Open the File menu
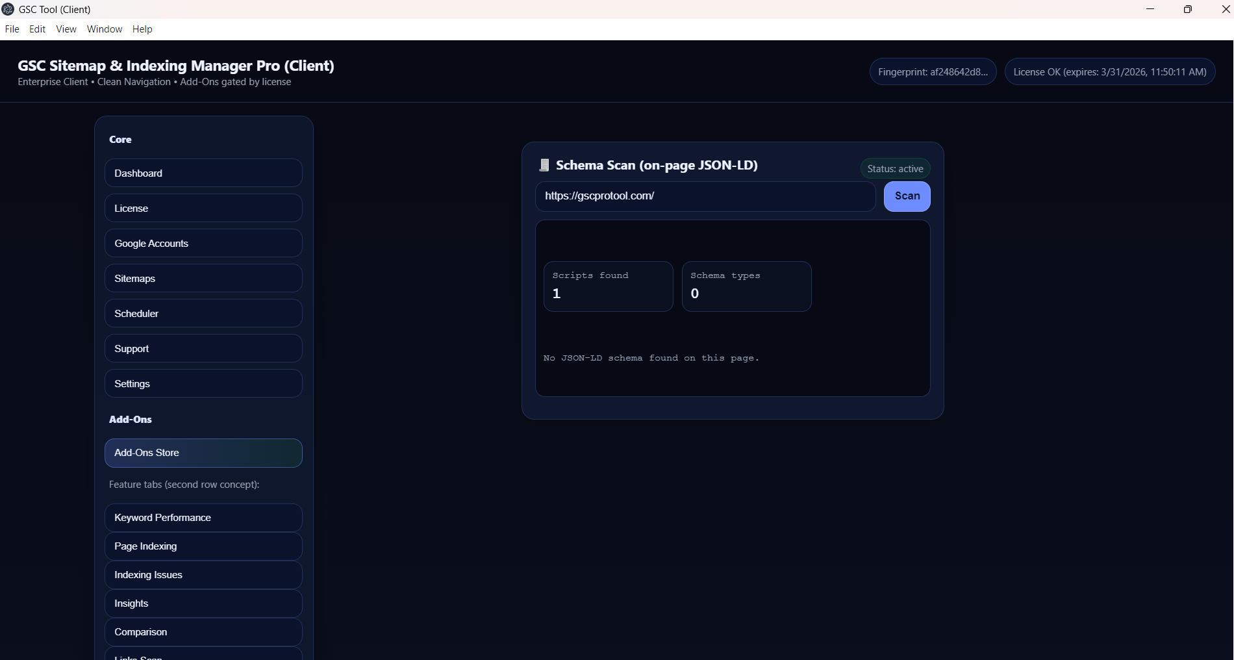This screenshot has width=1234, height=660. click(x=12, y=29)
